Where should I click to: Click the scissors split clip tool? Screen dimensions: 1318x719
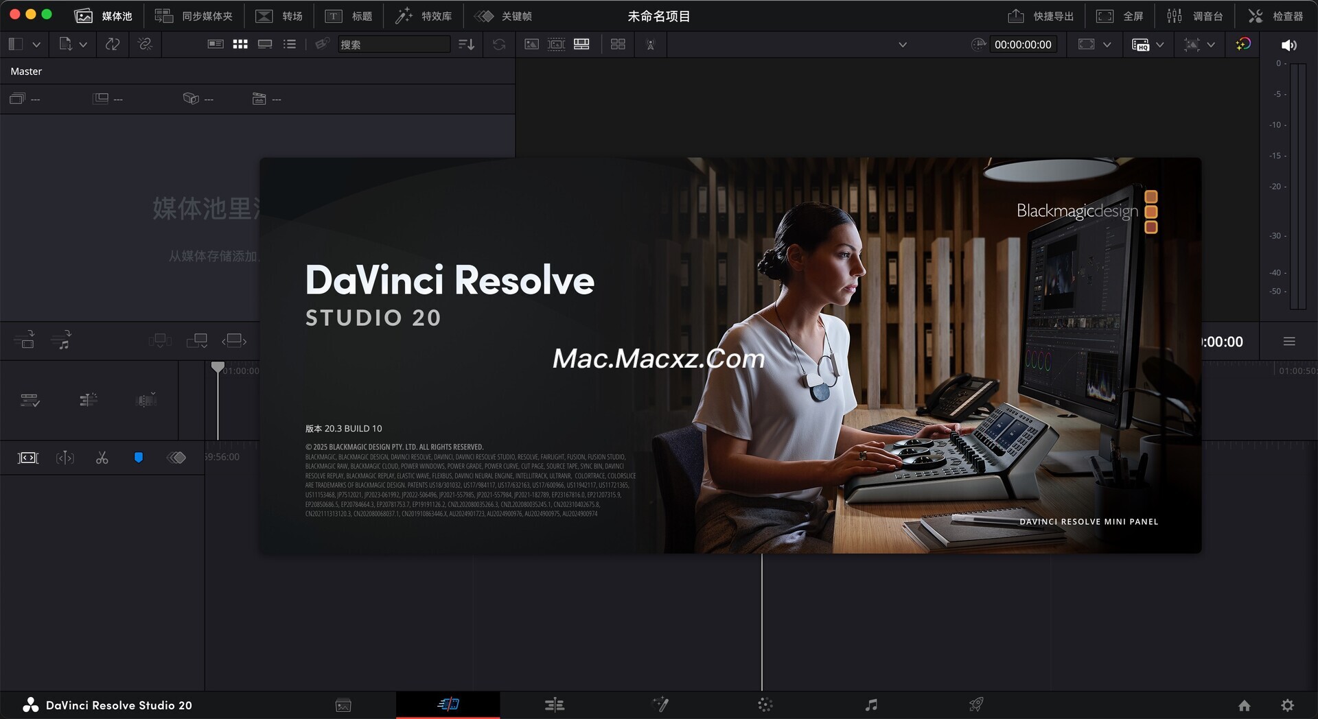pyautogui.click(x=102, y=458)
